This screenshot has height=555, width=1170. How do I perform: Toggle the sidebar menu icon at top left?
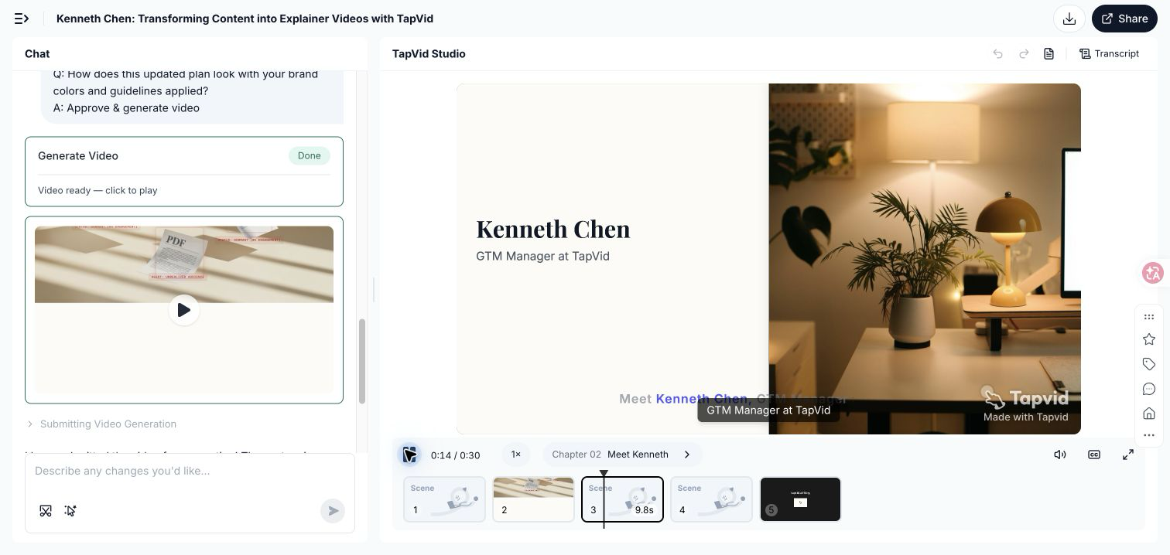tap(22, 19)
